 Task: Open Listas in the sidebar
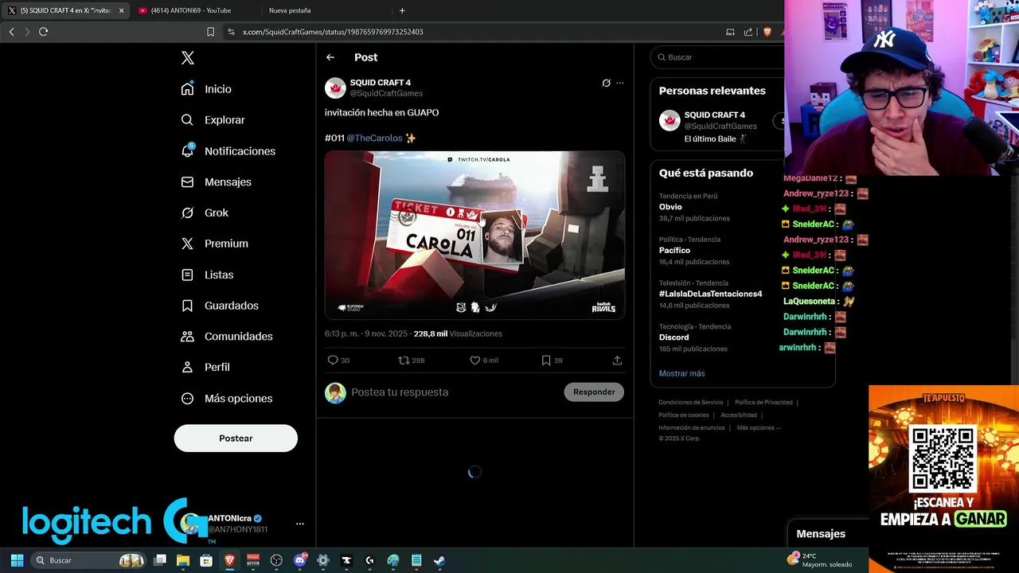[207, 275]
